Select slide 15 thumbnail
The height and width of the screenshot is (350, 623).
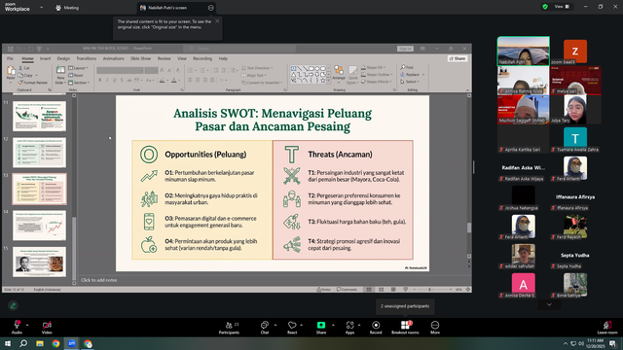click(39, 262)
